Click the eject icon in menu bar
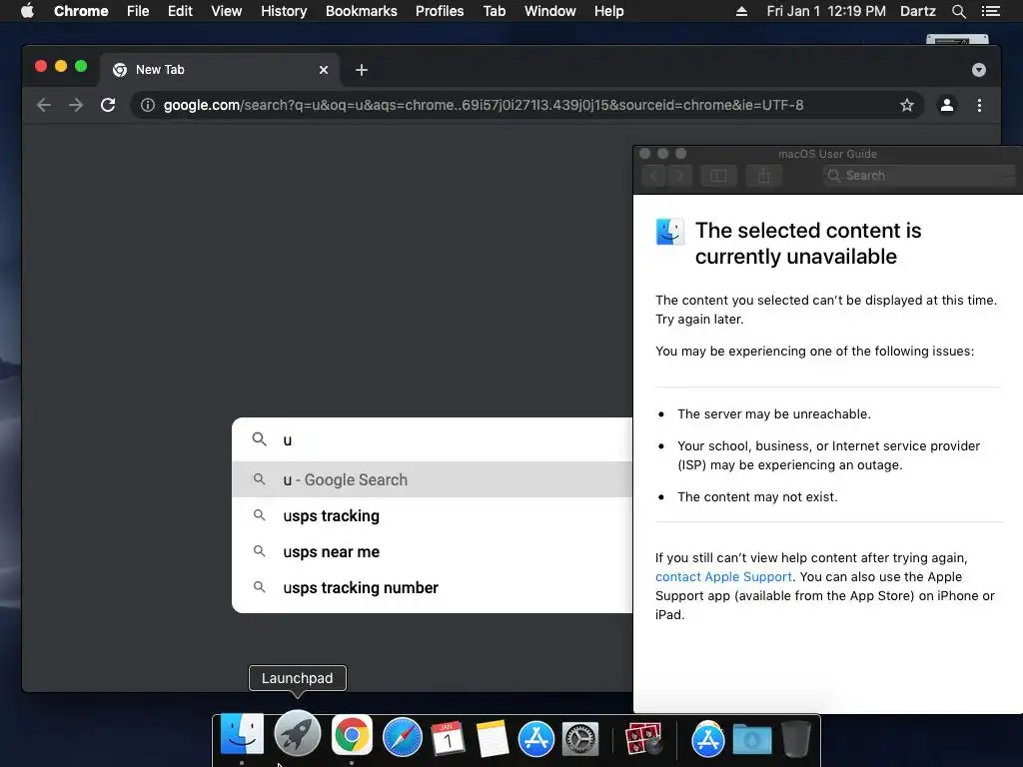 pyautogui.click(x=741, y=11)
